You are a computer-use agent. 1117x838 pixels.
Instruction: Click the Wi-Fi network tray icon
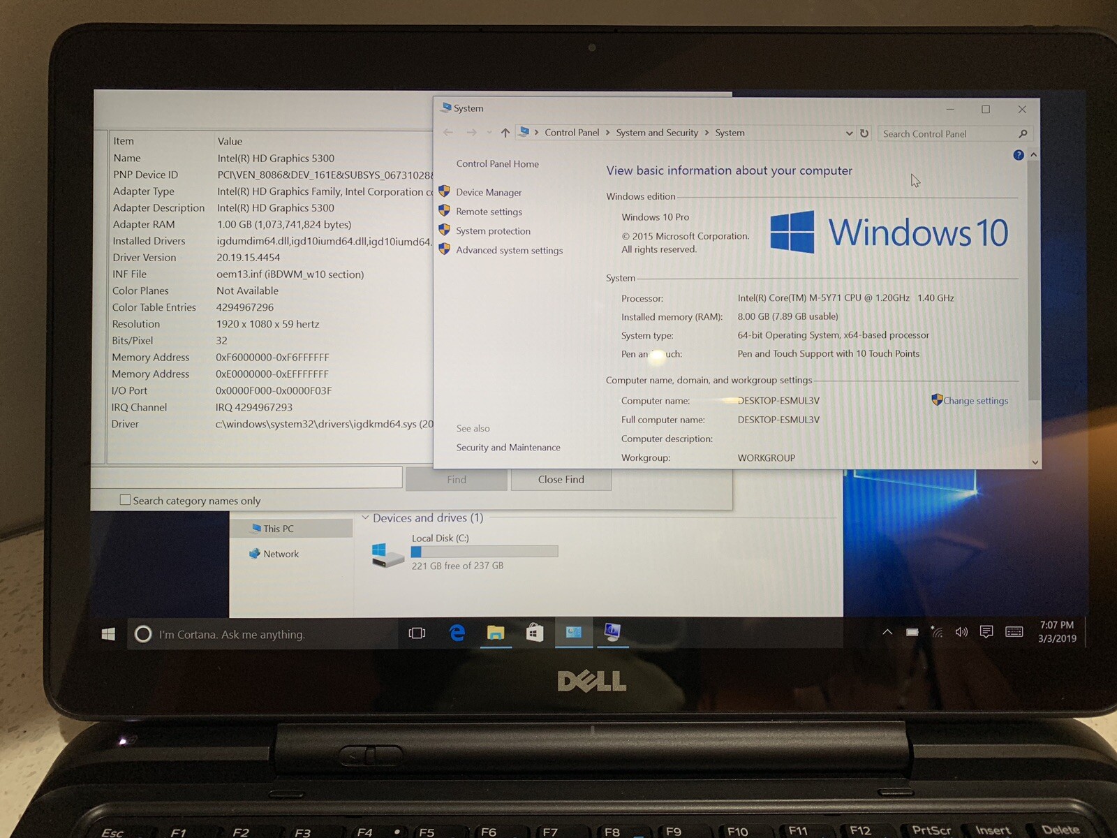pyautogui.click(x=937, y=632)
